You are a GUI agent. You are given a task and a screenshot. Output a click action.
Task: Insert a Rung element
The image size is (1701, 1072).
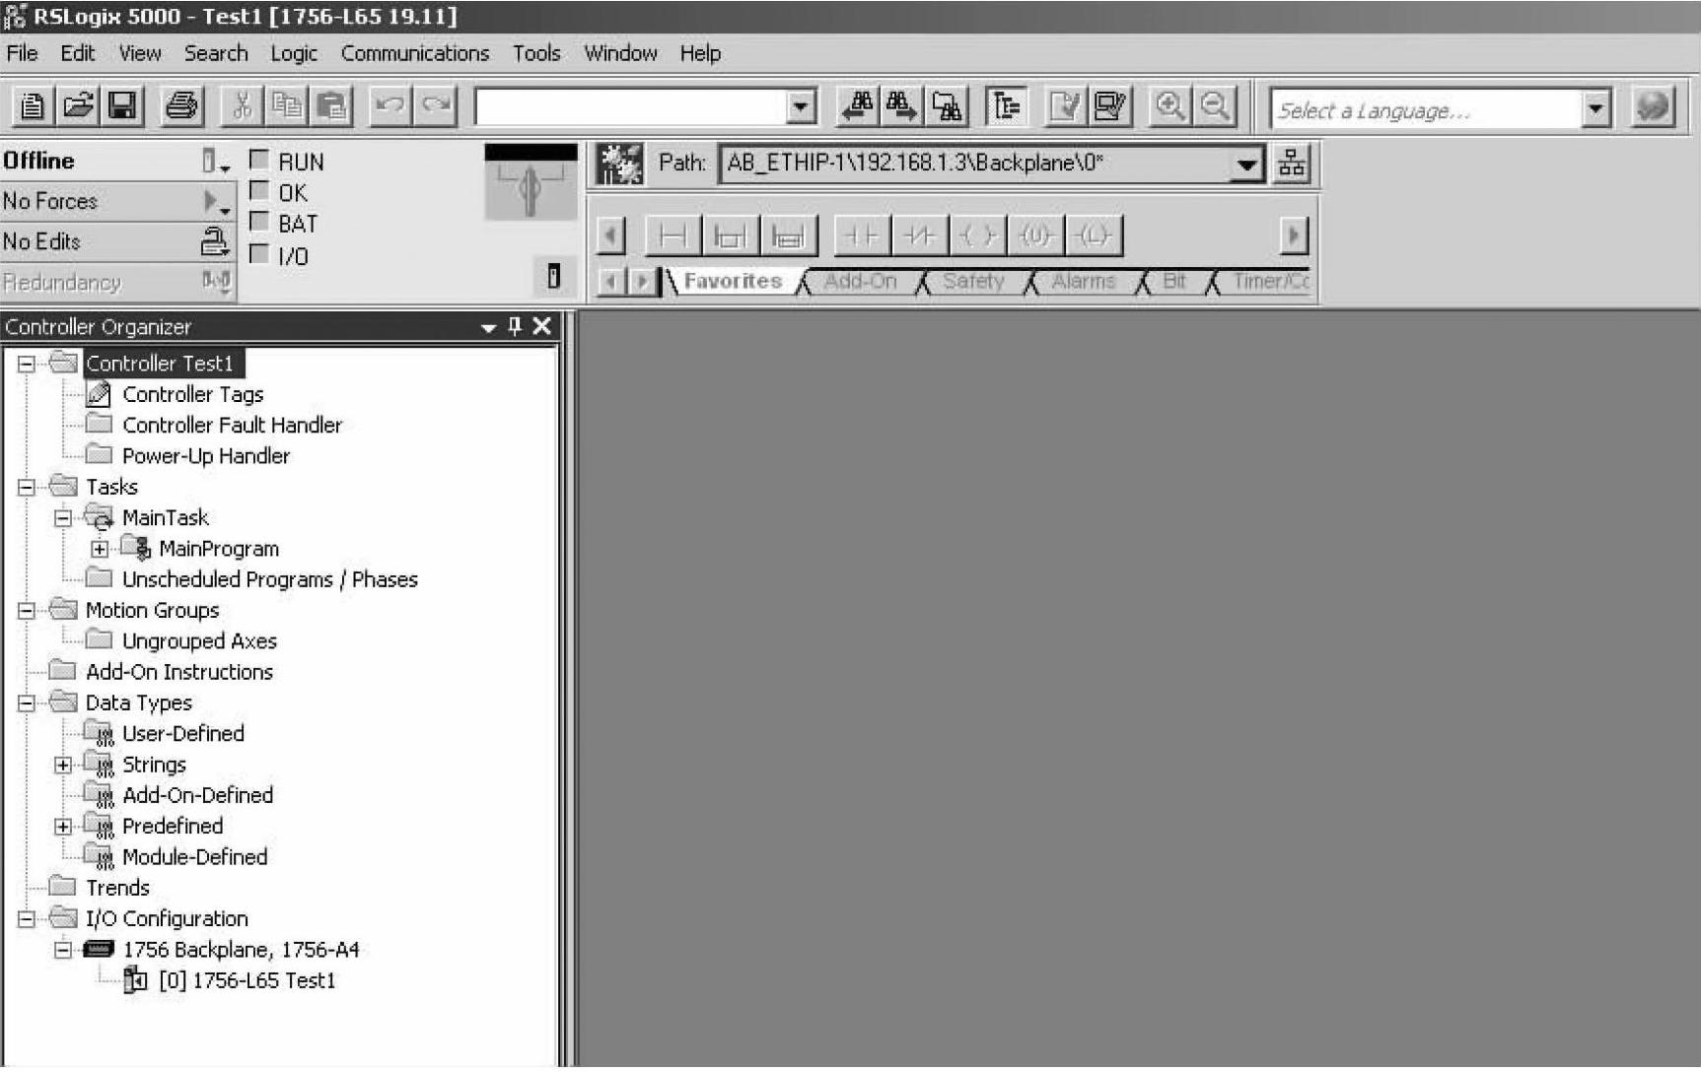click(x=673, y=235)
